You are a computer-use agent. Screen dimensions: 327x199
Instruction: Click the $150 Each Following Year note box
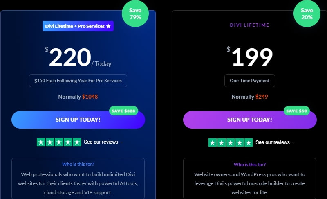click(x=78, y=81)
